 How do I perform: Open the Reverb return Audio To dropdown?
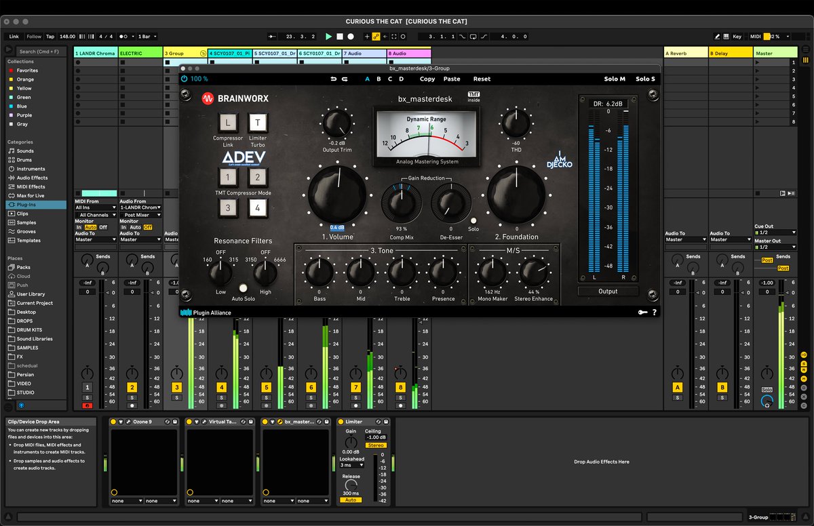(x=684, y=239)
